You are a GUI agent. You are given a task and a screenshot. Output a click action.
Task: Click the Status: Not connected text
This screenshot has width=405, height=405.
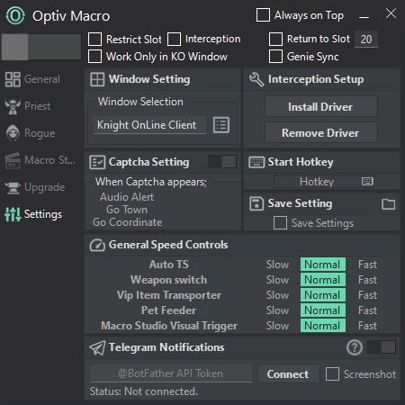144,391
